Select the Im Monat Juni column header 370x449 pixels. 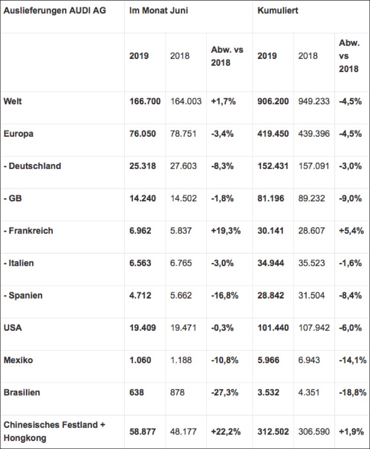159,11
